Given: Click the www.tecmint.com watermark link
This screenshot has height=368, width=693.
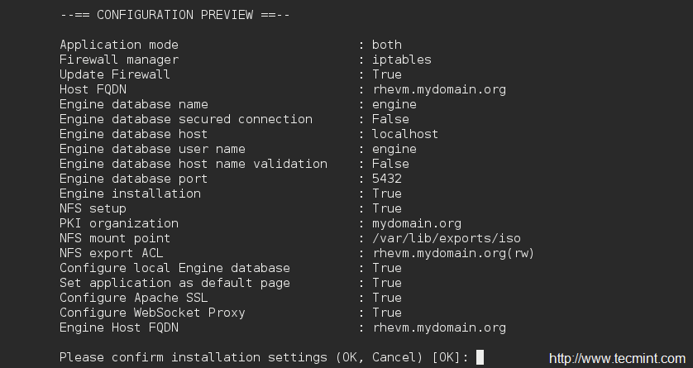Looking at the screenshot, I should click(x=618, y=359).
